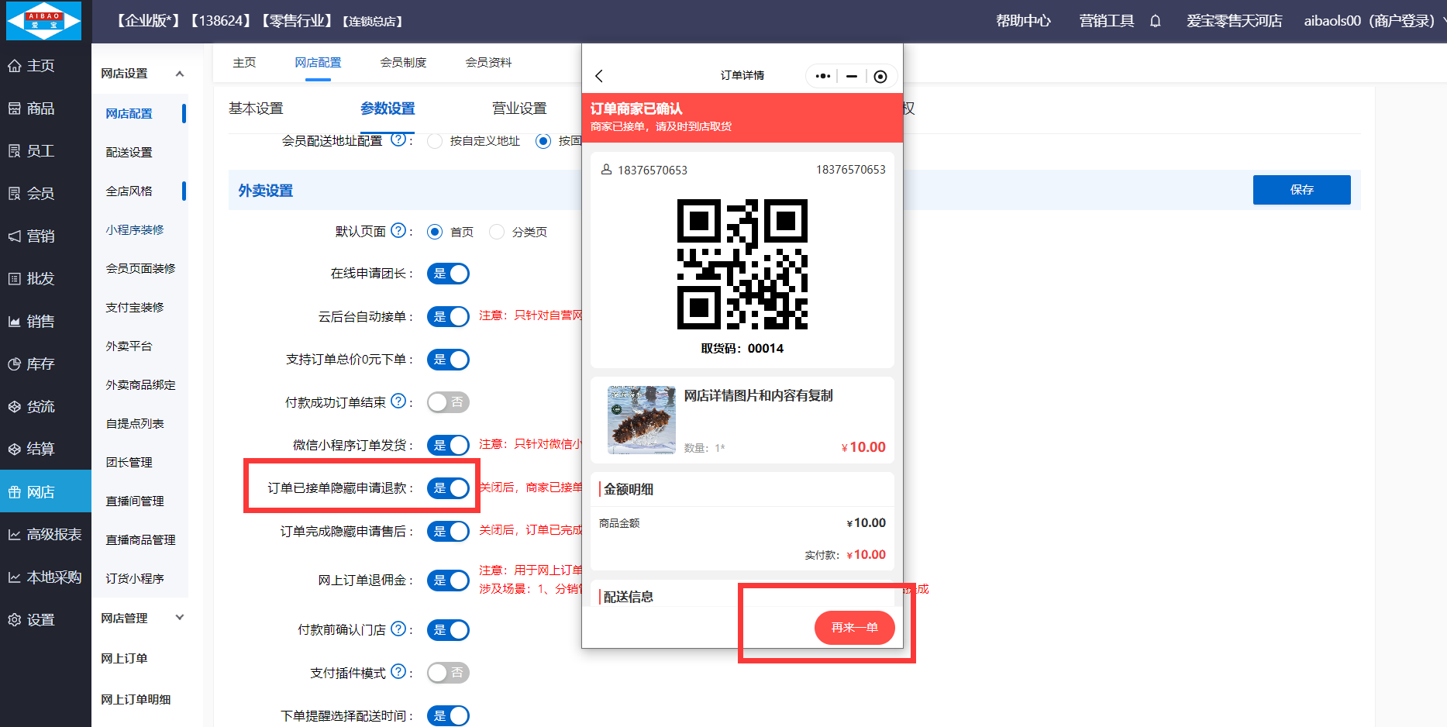The height and width of the screenshot is (727, 1447).
Task: Go back from the 订单详情 page
Action: pos(599,76)
